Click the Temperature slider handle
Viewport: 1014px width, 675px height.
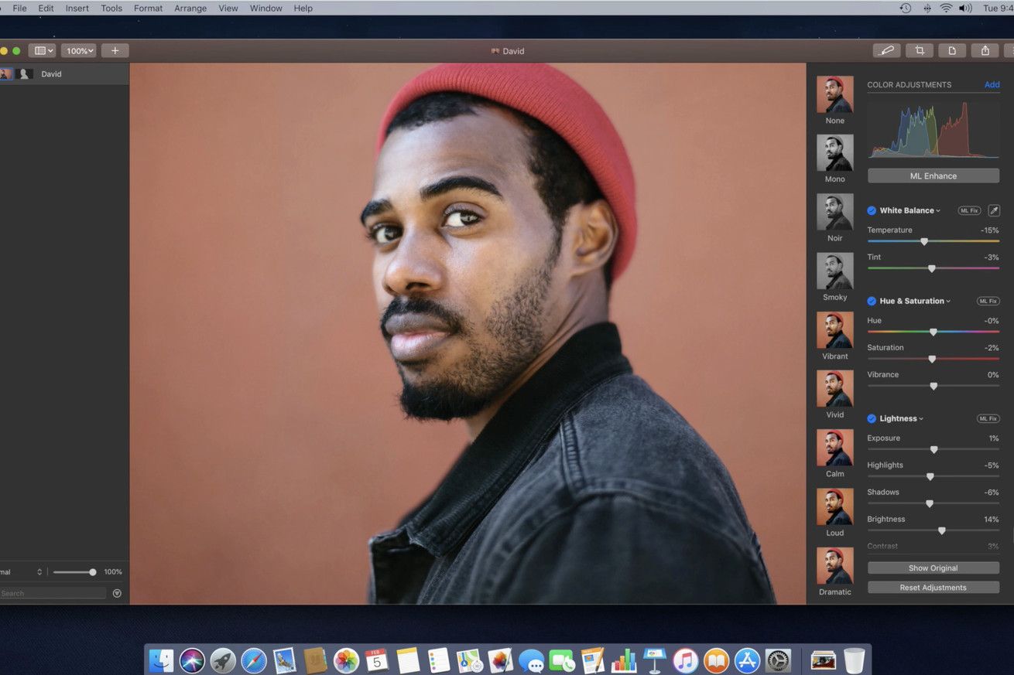click(924, 241)
